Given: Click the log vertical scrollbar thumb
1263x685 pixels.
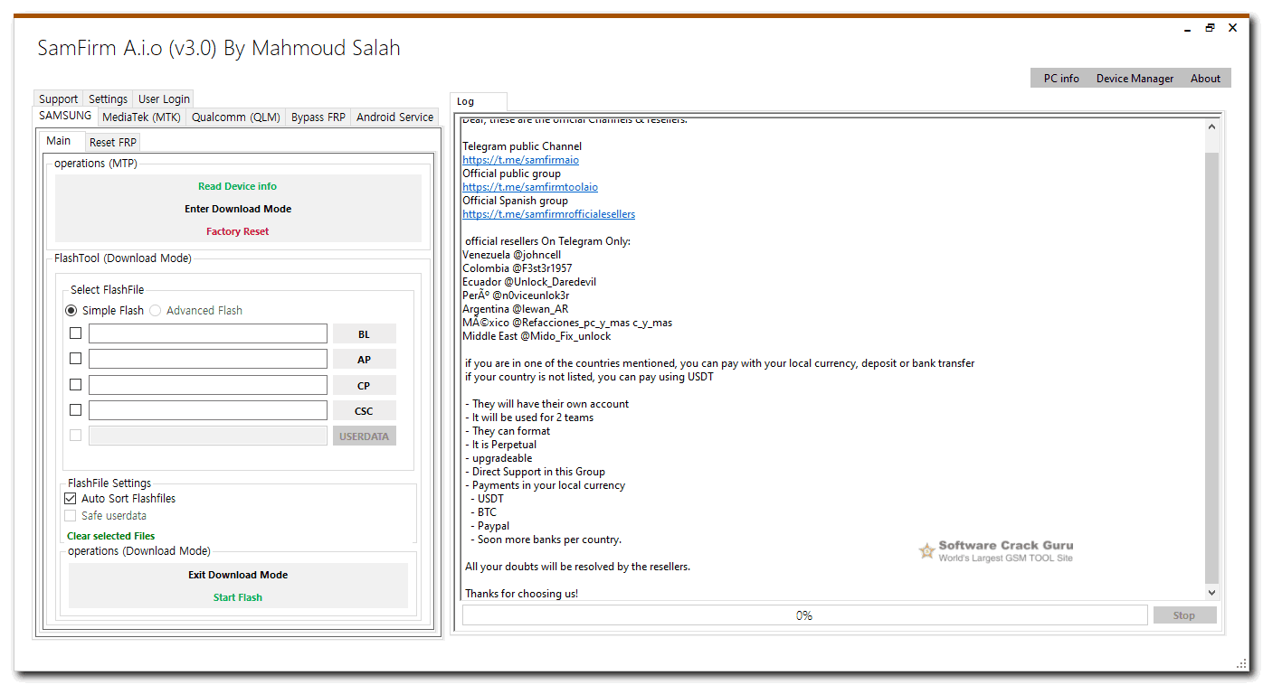Looking at the screenshot, I should point(1212,368).
